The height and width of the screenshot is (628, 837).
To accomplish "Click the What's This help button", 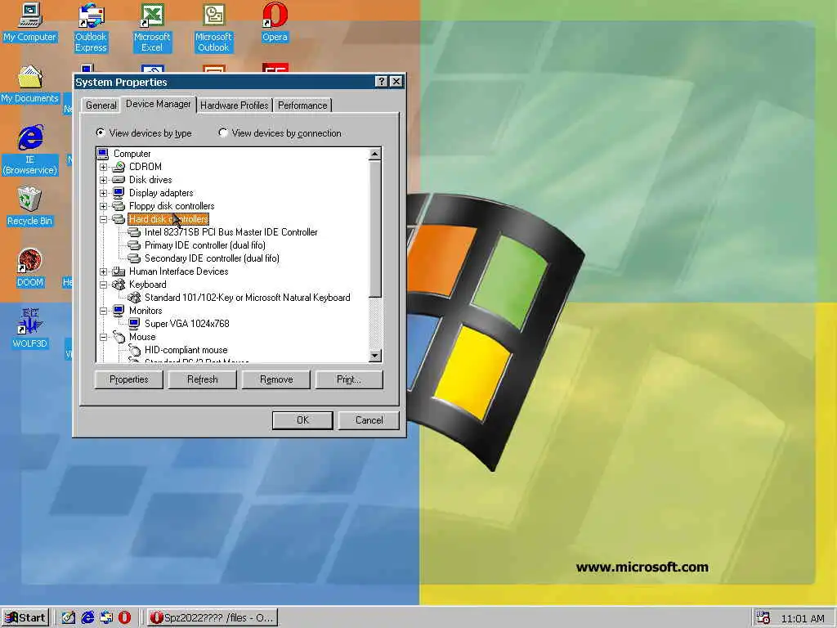I will (381, 81).
